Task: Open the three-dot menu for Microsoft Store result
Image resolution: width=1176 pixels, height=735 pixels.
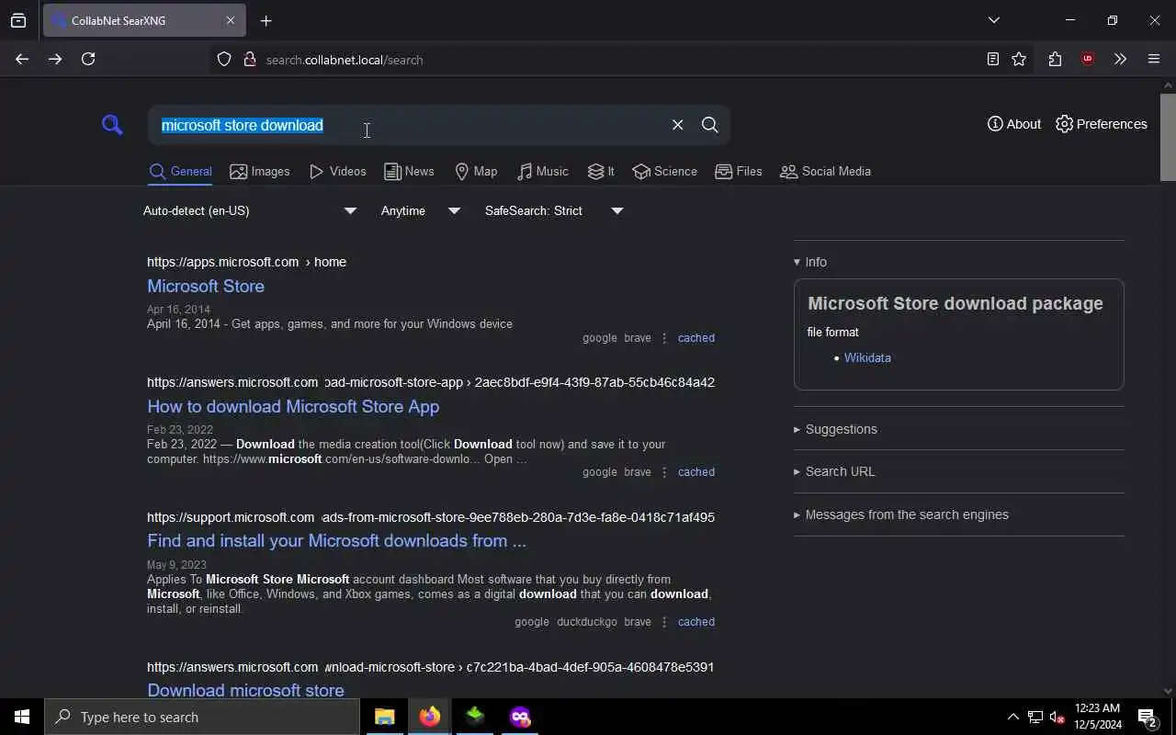Action: pos(664,338)
